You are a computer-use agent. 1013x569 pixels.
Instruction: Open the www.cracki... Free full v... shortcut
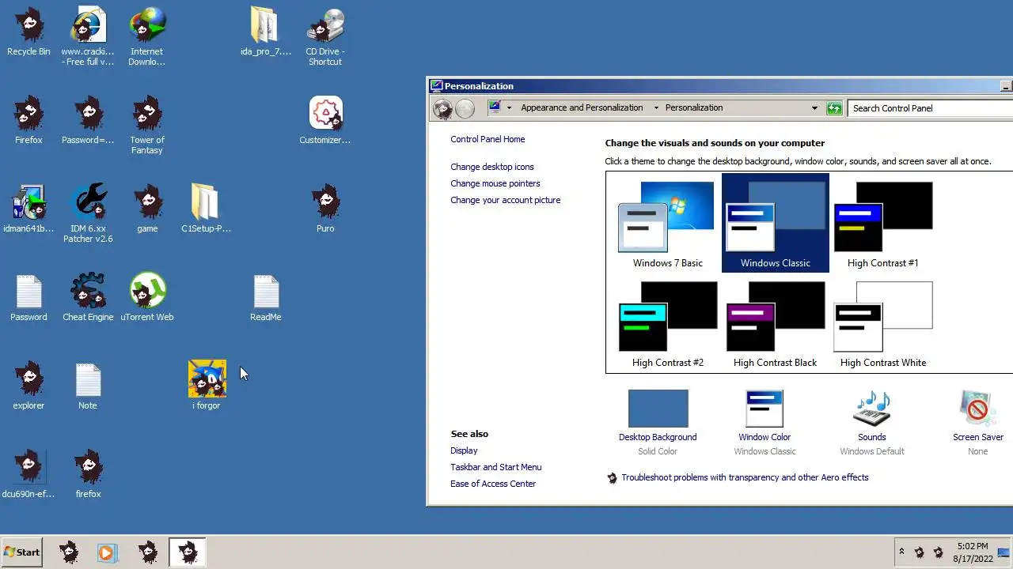[88, 36]
